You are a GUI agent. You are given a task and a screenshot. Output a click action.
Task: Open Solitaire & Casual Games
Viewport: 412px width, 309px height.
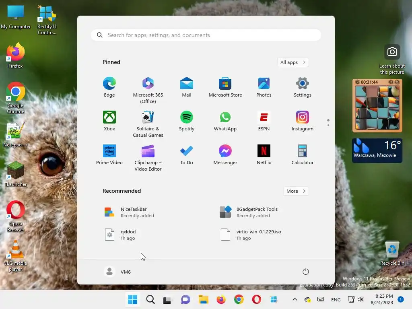[x=148, y=124]
